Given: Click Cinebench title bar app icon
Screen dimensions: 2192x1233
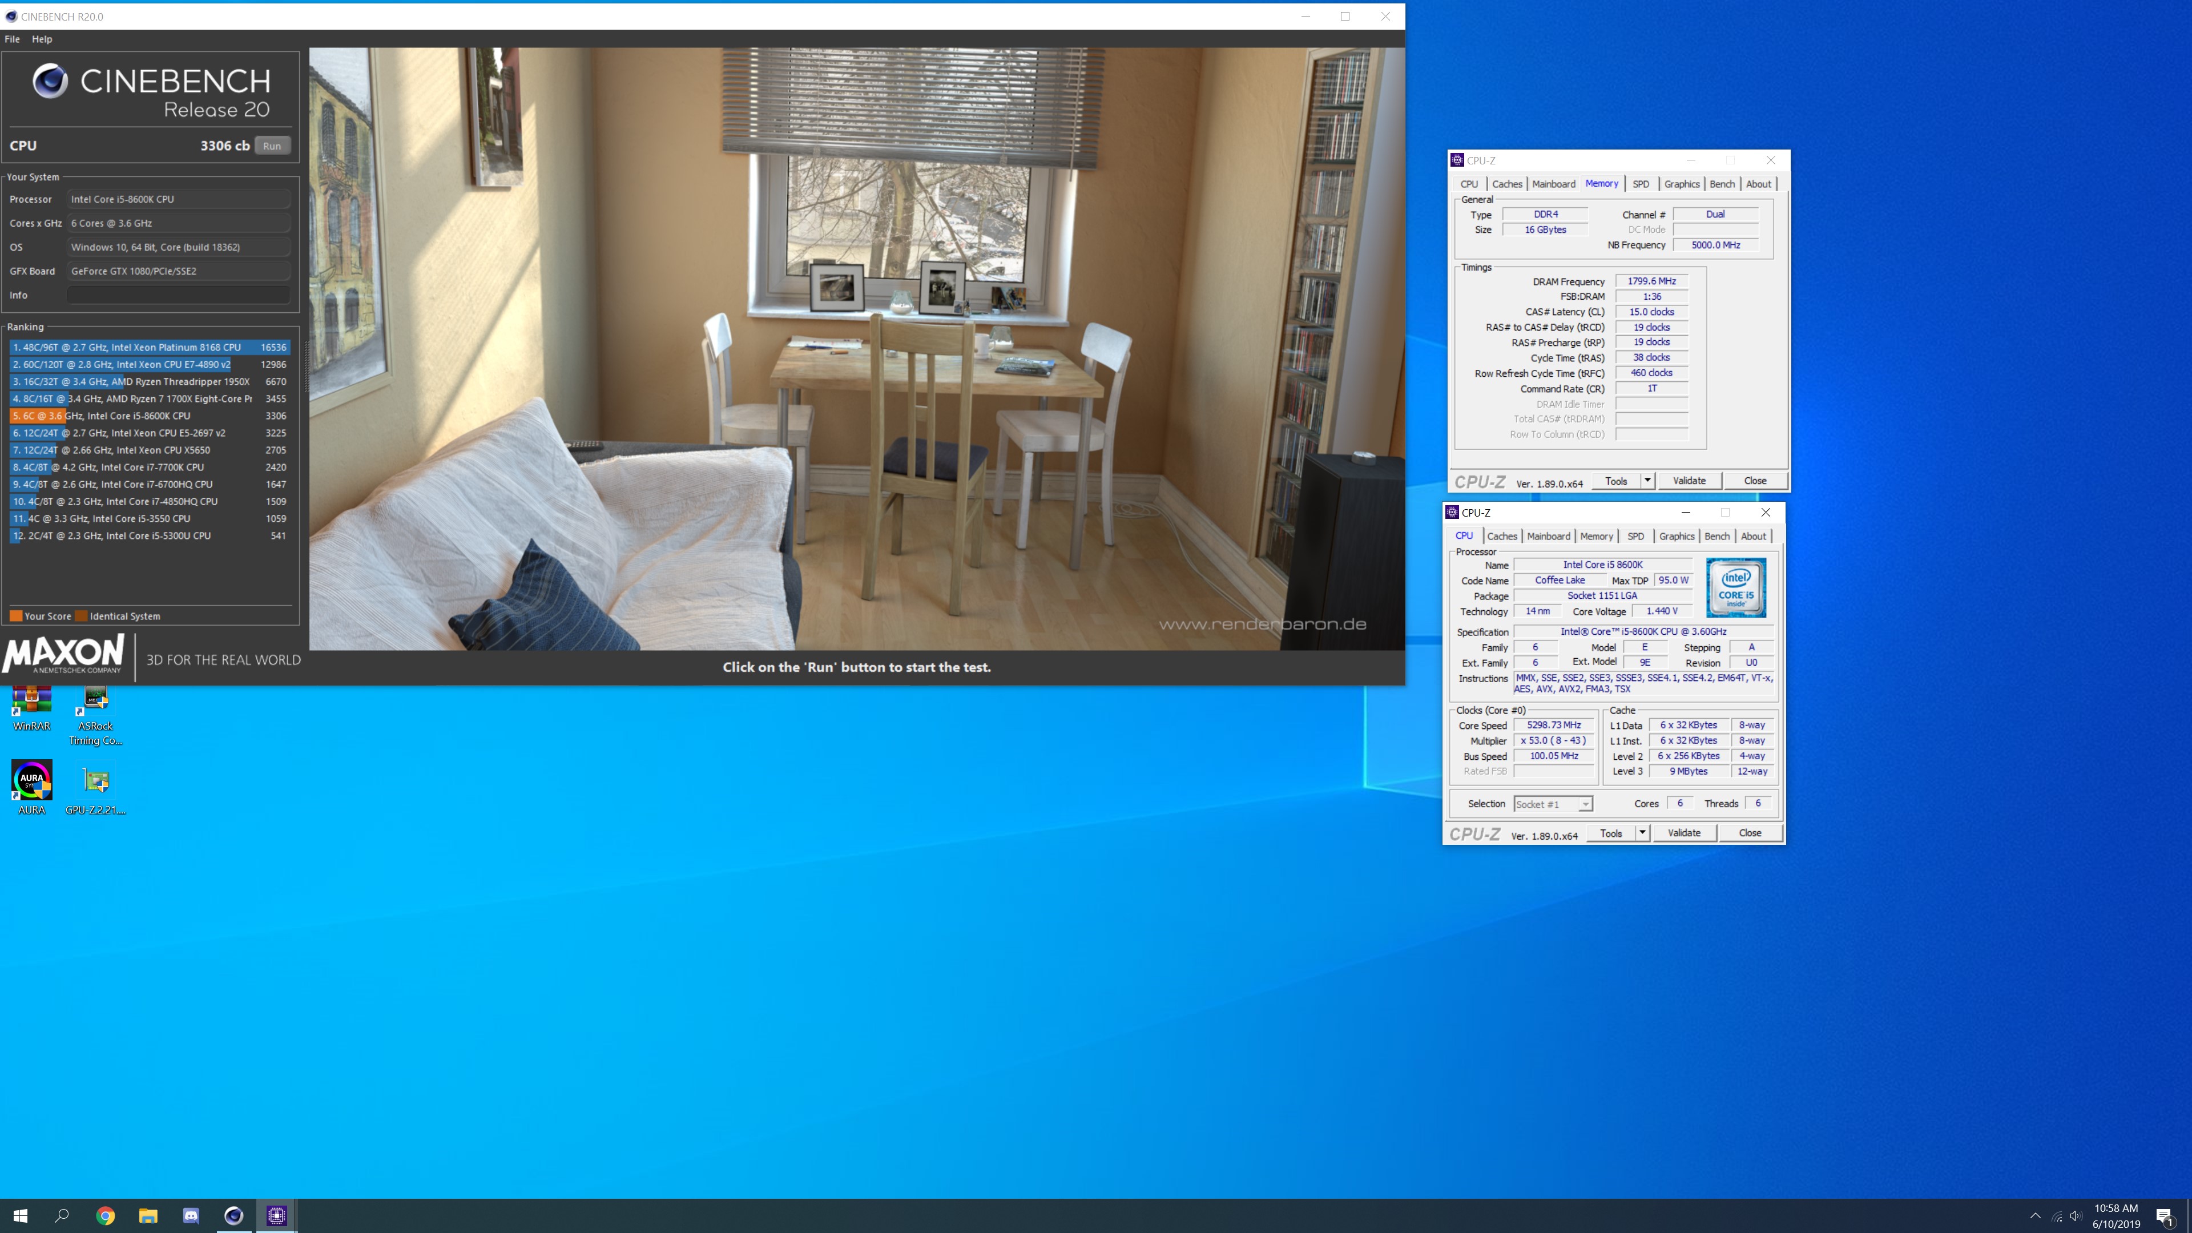Looking at the screenshot, I should click(x=10, y=16).
